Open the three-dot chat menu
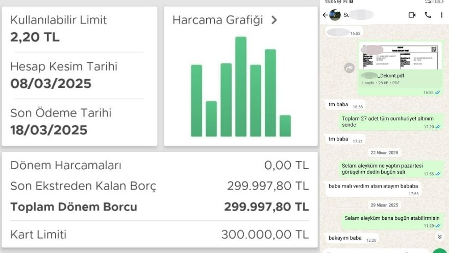Viewport: 449px width, 253px height. pyautogui.click(x=441, y=15)
